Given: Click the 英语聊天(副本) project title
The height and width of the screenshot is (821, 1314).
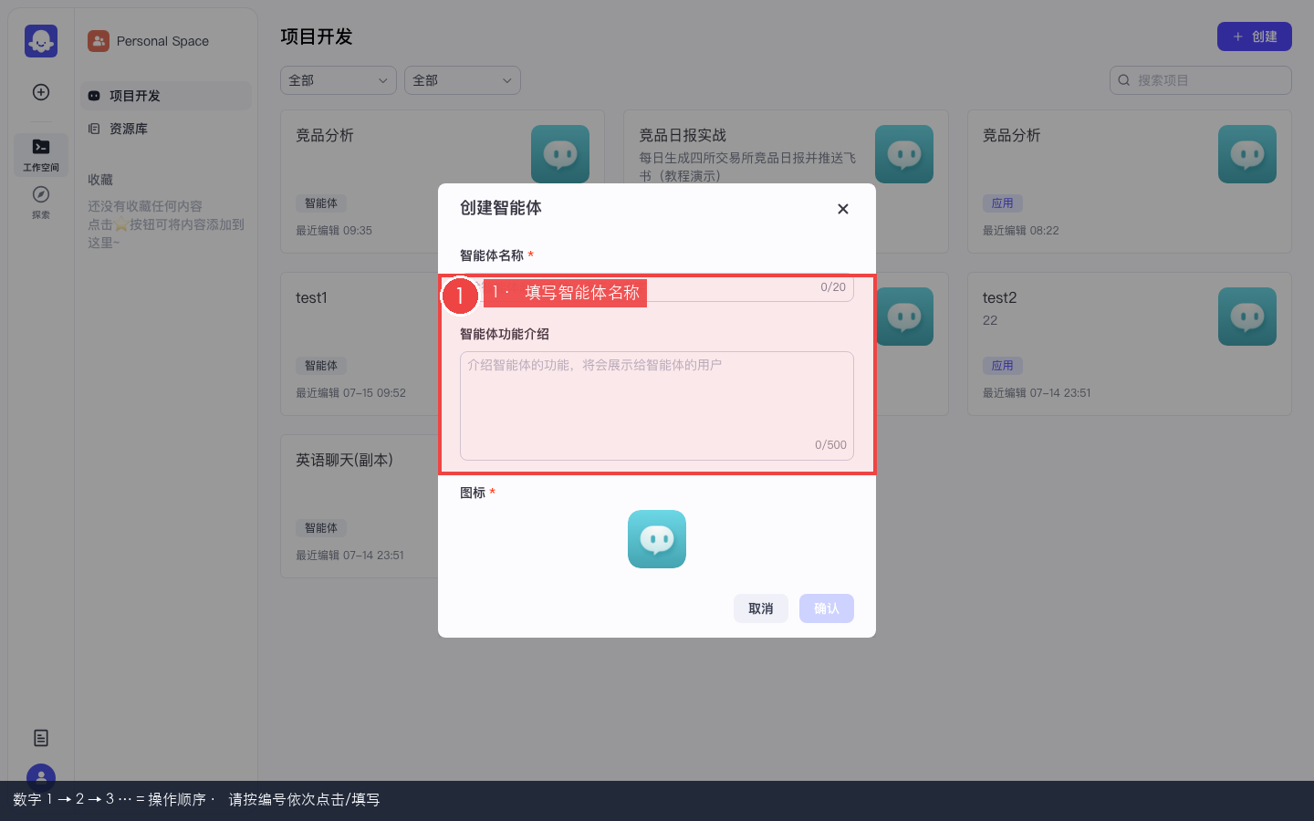Looking at the screenshot, I should pos(344,460).
